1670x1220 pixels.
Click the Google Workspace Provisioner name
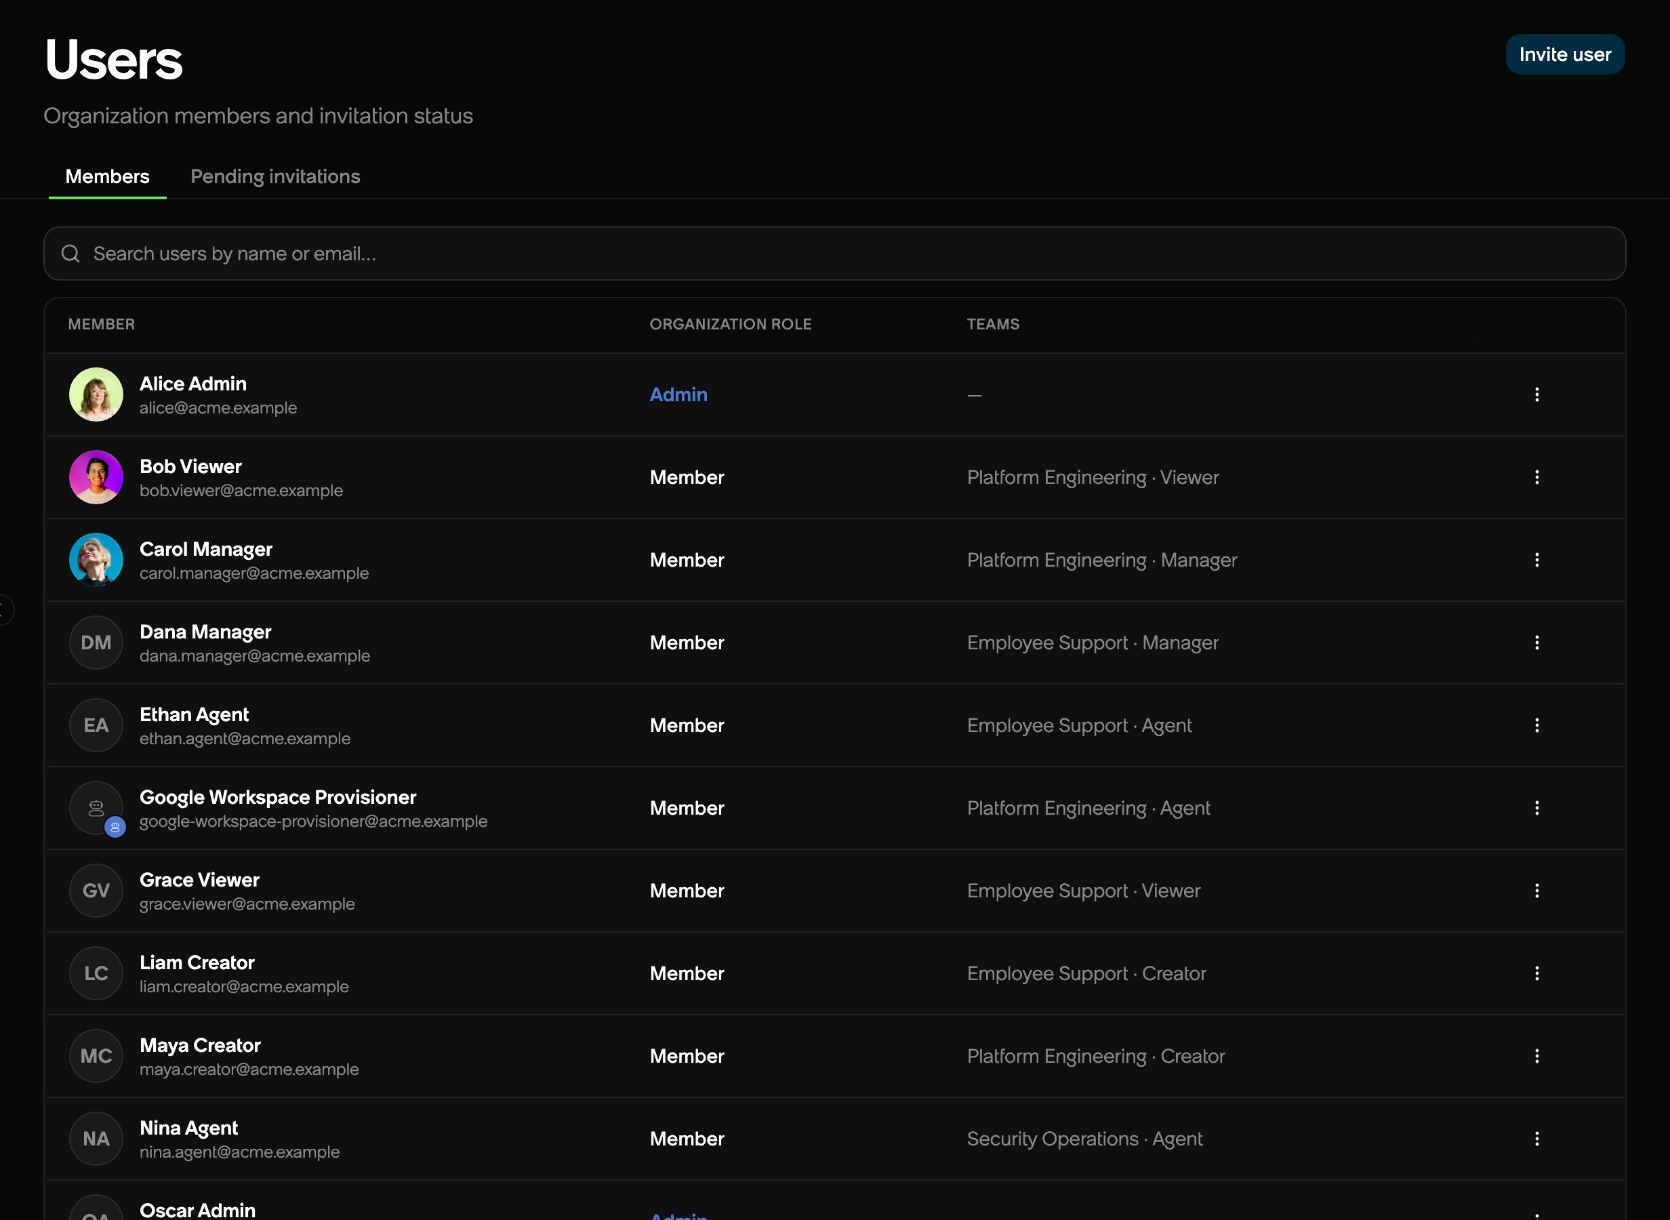pos(278,798)
